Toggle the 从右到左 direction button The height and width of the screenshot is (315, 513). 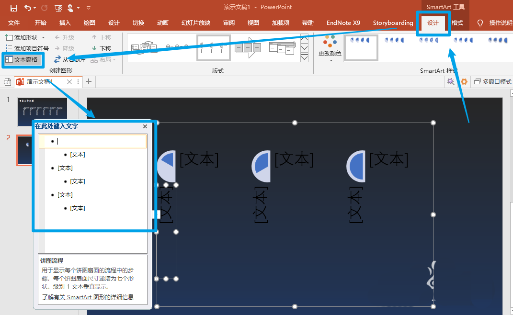click(69, 59)
